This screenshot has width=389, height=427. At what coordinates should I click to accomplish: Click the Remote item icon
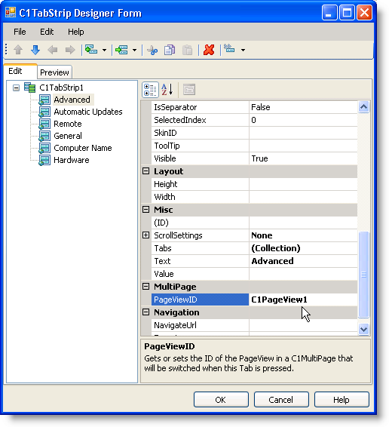click(x=44, y=124)
